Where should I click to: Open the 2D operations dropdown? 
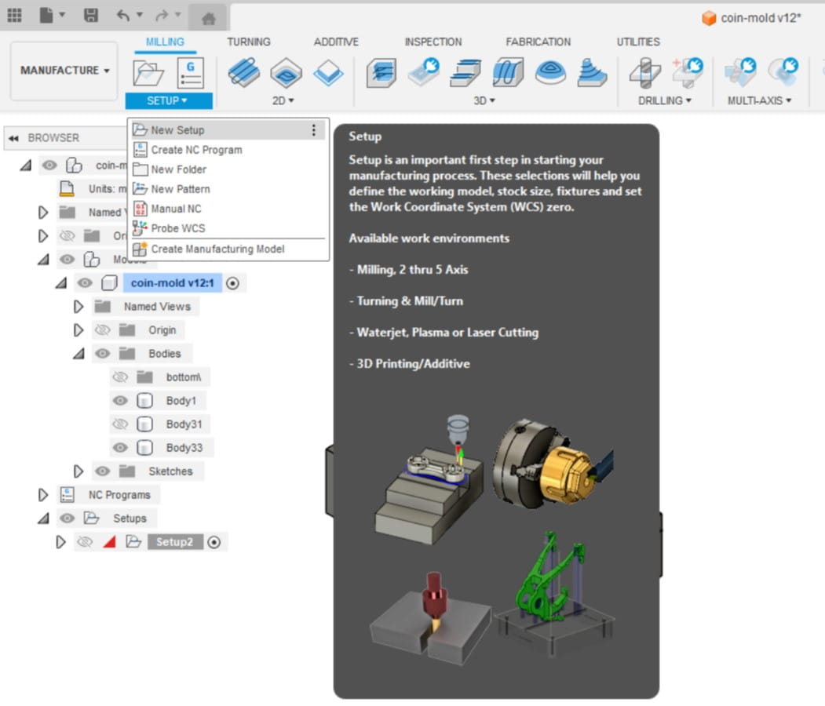coord(283,100)
